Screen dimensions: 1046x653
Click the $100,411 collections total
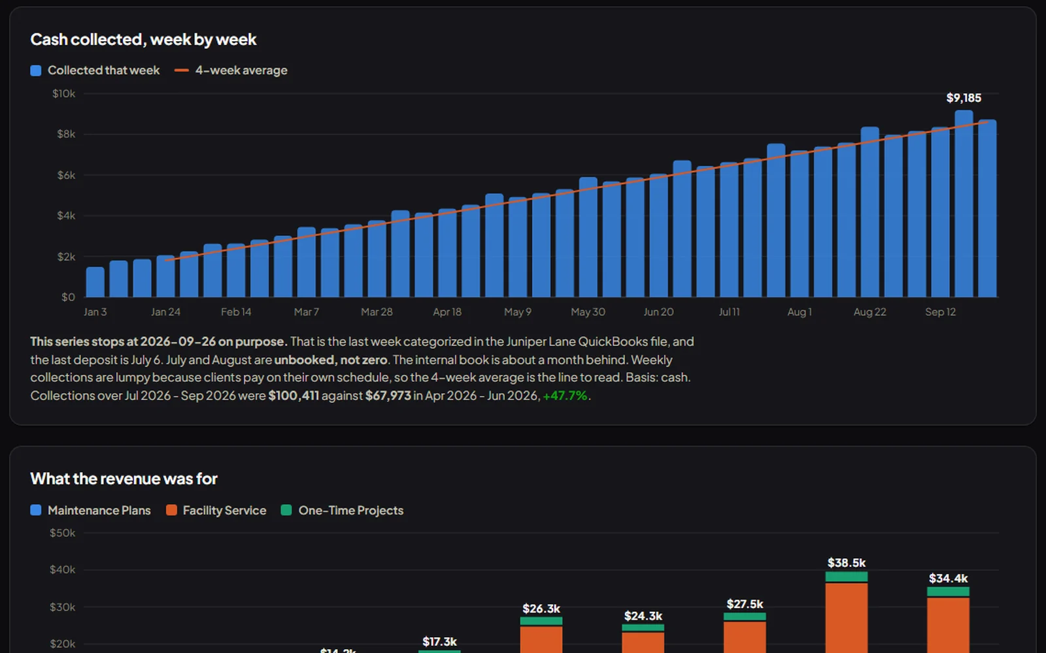[x=294, y=396]
